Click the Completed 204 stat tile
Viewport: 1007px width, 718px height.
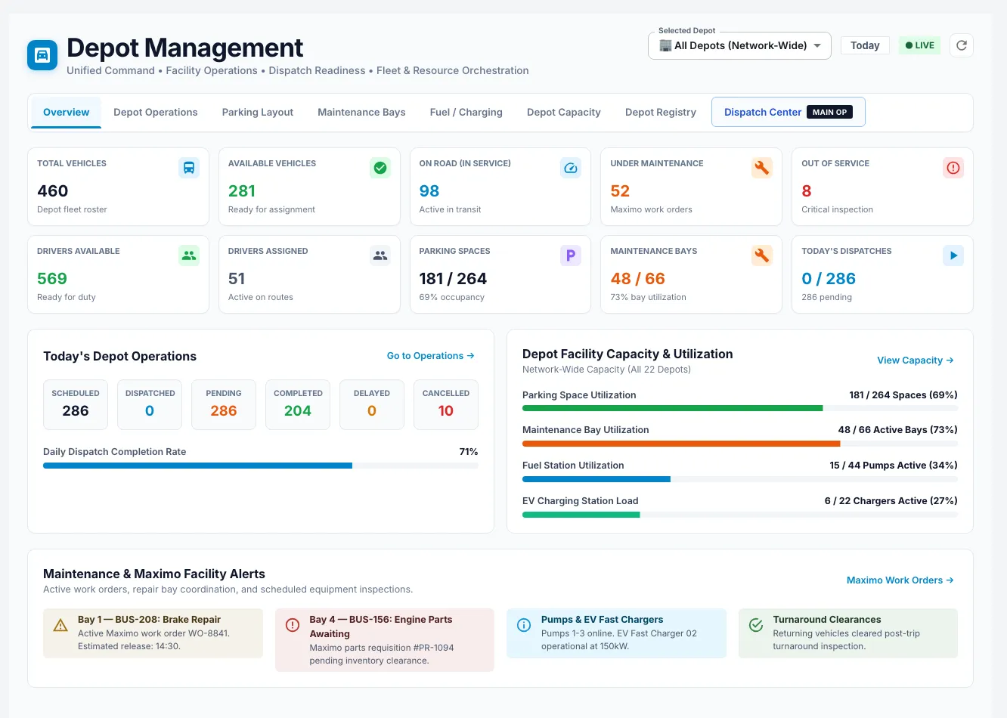[x=298, y=404]
